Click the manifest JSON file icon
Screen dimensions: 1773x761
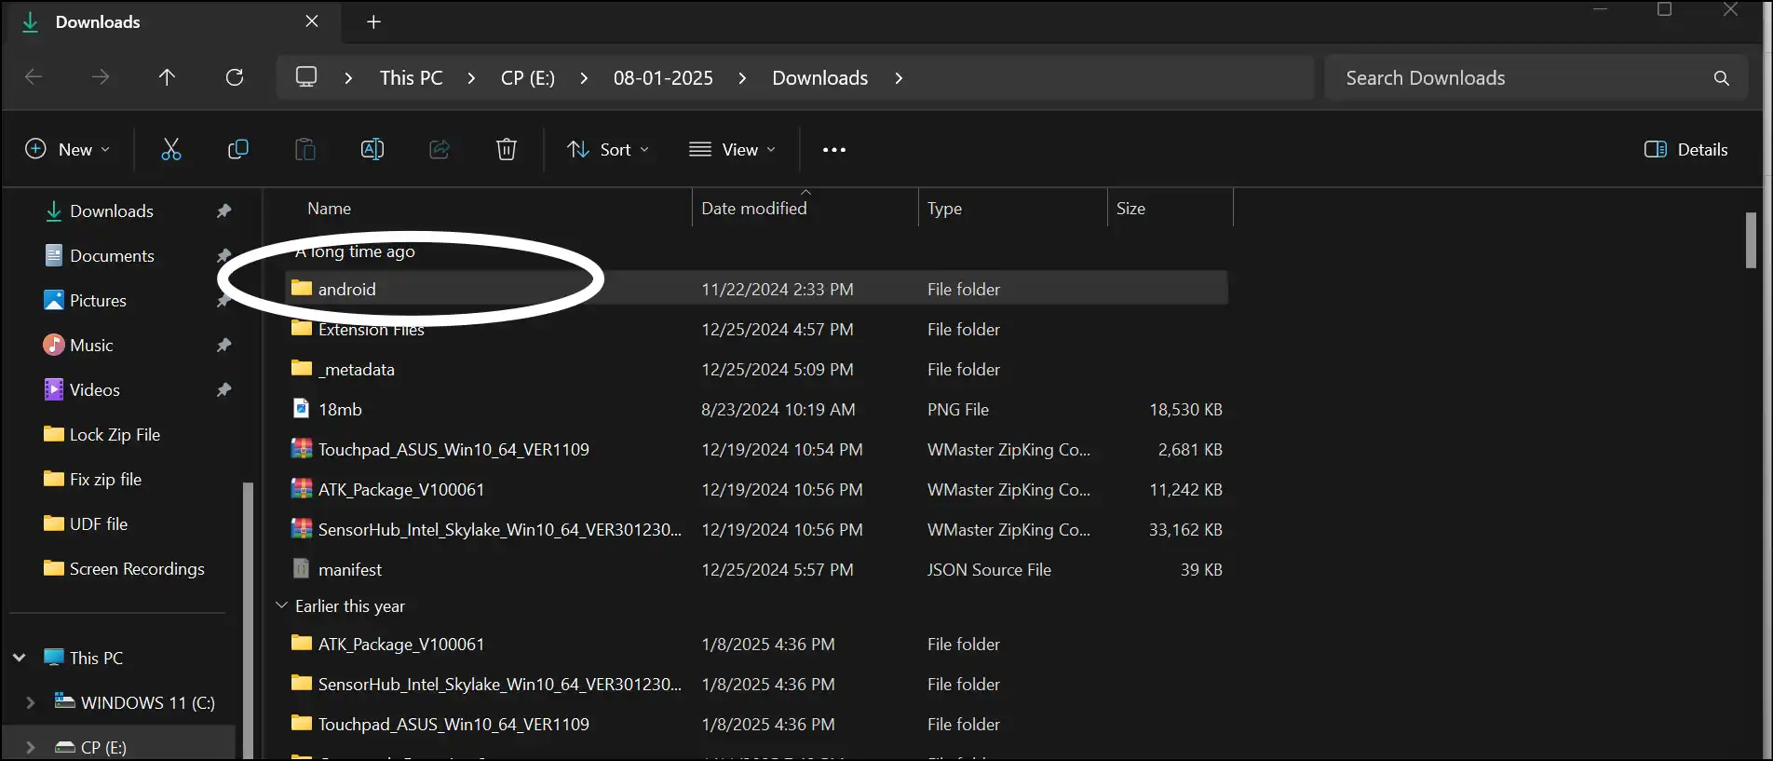click(x=301, y=568)
